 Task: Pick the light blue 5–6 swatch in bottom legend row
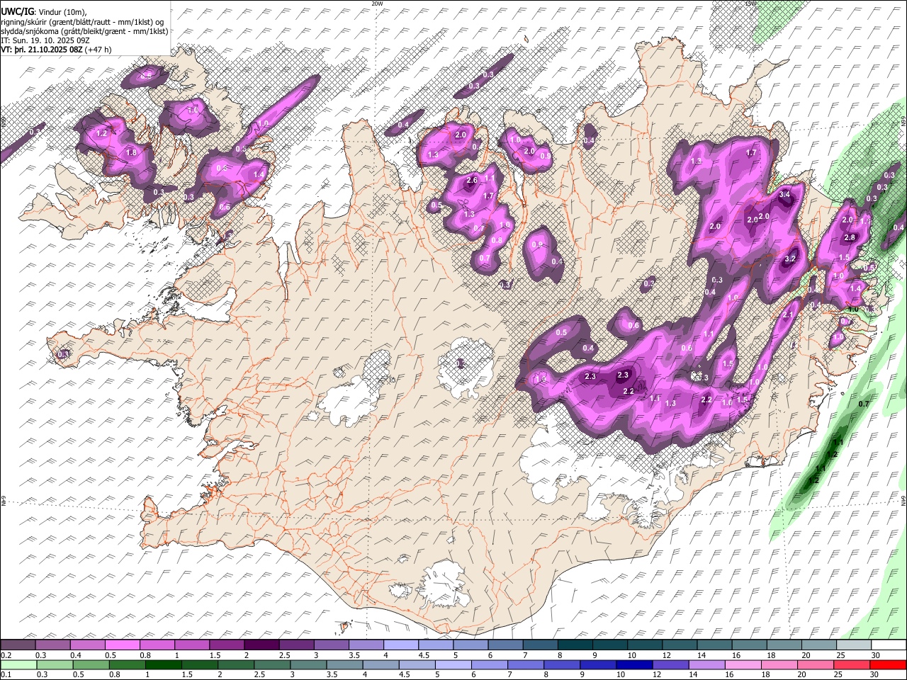click(452, 665)
